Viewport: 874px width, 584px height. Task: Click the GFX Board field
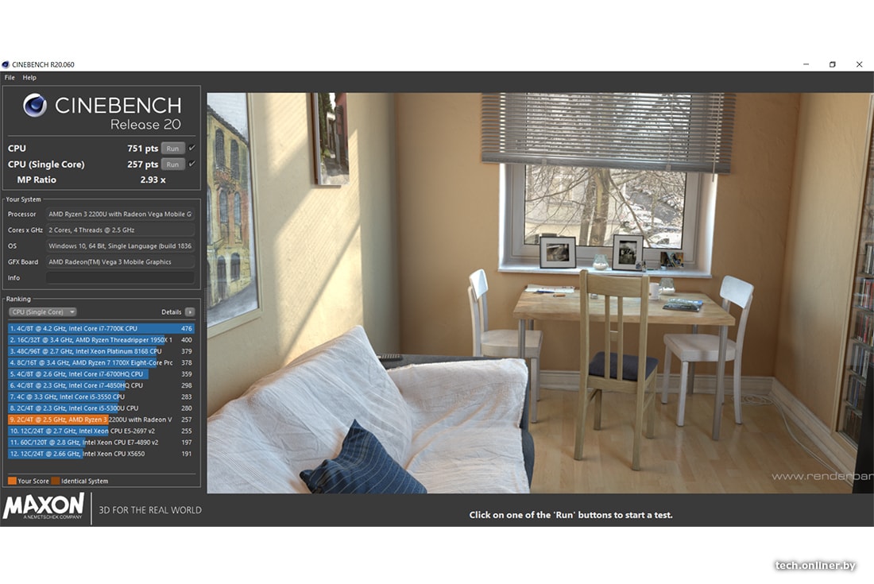coord(121,261)
